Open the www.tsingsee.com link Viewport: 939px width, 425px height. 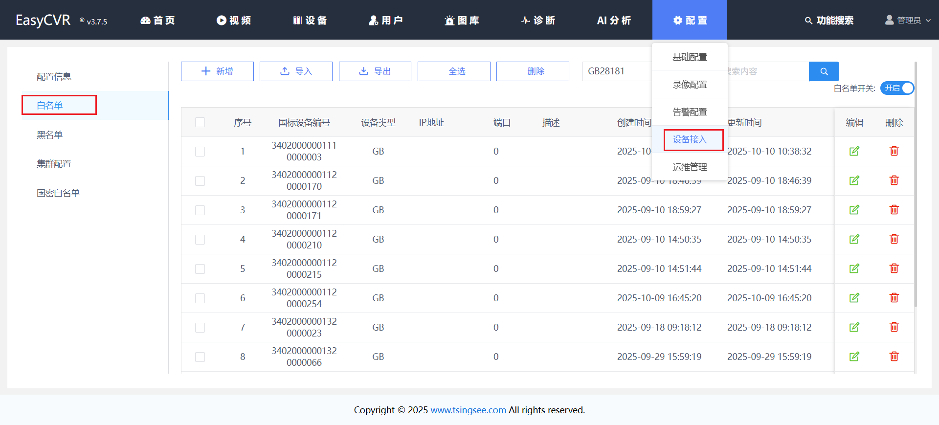[x=468, y=410]
